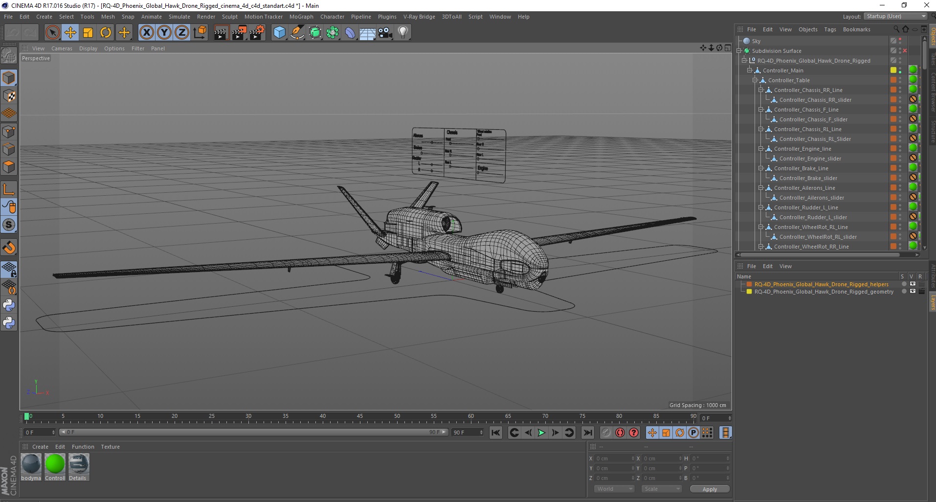Screen dimensions: 936x502
Task: Open the Layout dropdown Startup (User)
Action: [x=895, y=16]
